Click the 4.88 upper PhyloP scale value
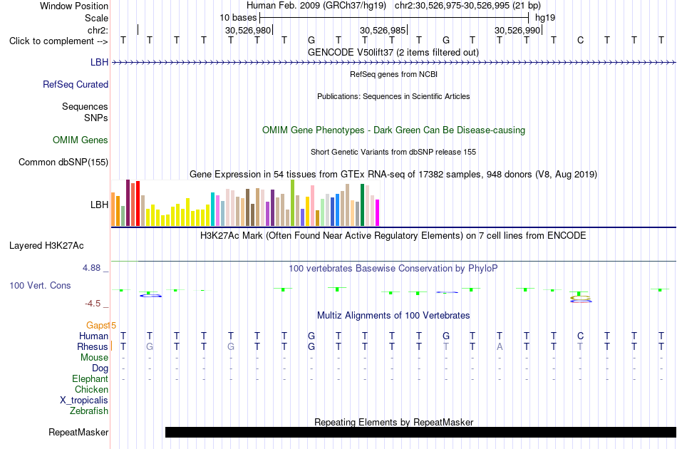The width and height of the screenshot is (677, 449). click(91, 268)
